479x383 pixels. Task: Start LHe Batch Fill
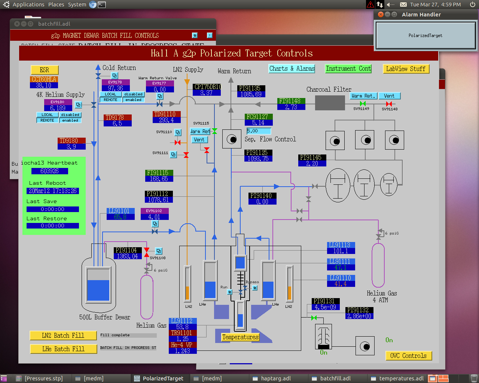click(63, 349)
